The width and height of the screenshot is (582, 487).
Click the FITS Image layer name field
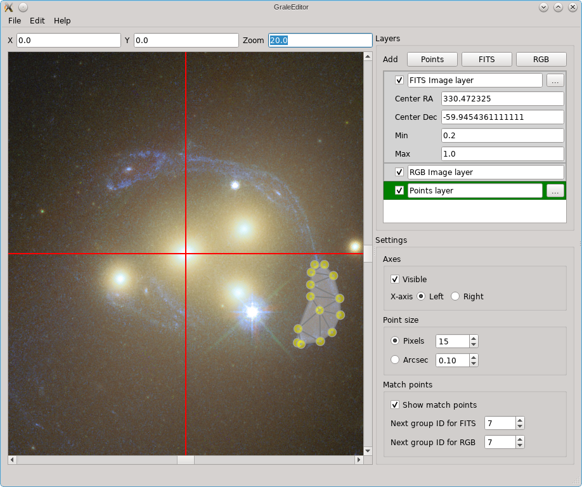pos(475,80)
